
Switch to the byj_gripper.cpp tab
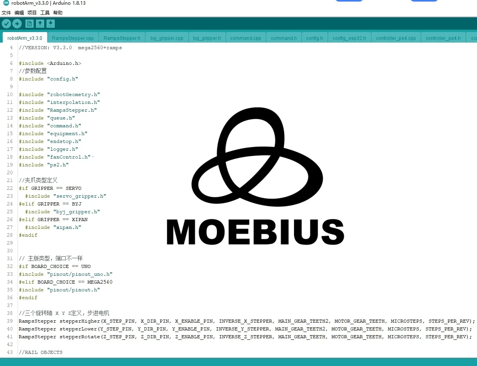pos(167,38)
